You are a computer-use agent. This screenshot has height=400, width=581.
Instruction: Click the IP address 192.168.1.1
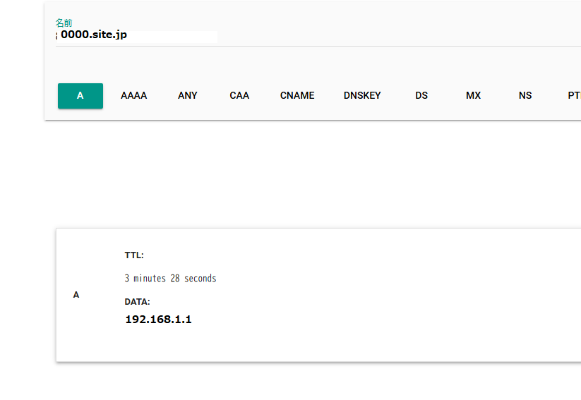[x=158, y=320]
